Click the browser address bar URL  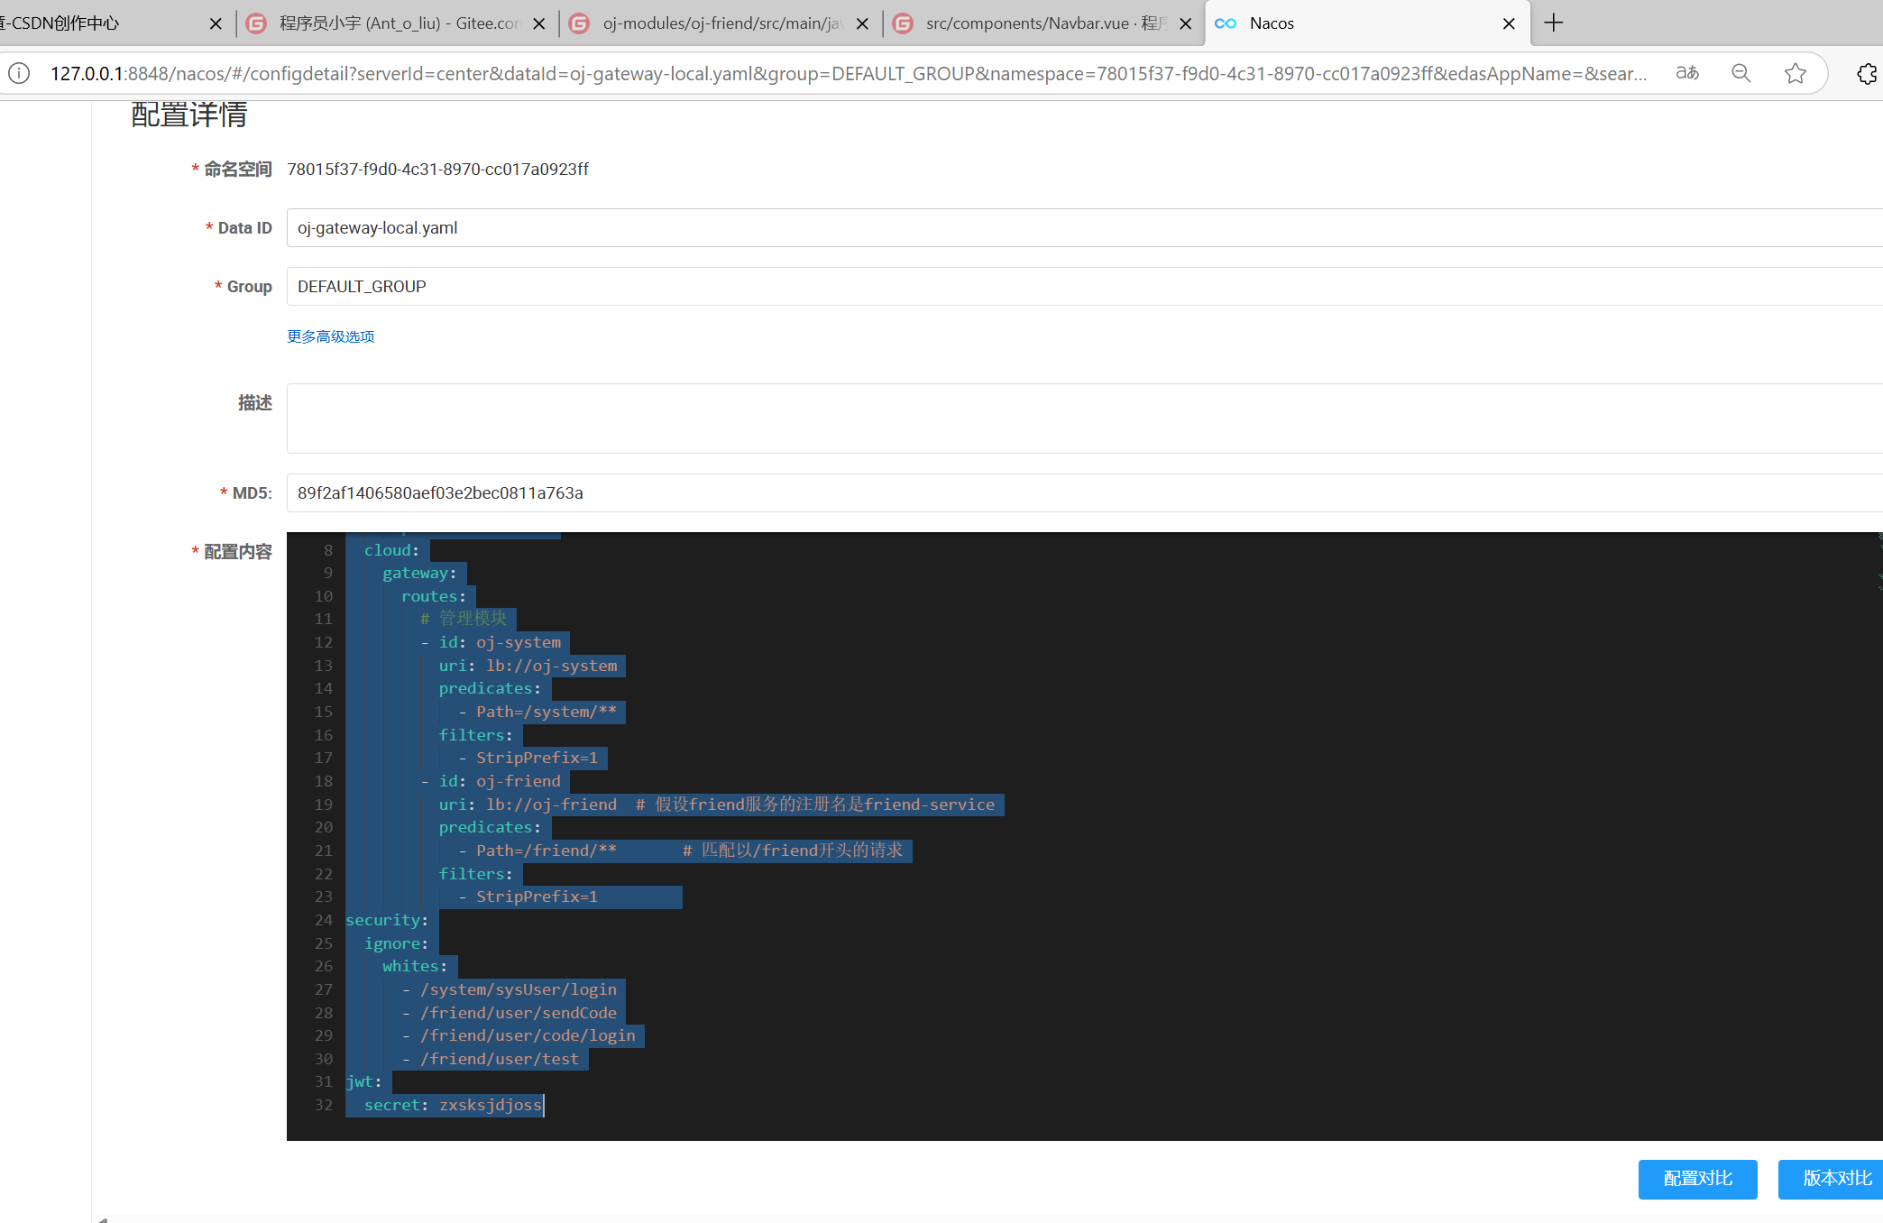click(848, 73)
